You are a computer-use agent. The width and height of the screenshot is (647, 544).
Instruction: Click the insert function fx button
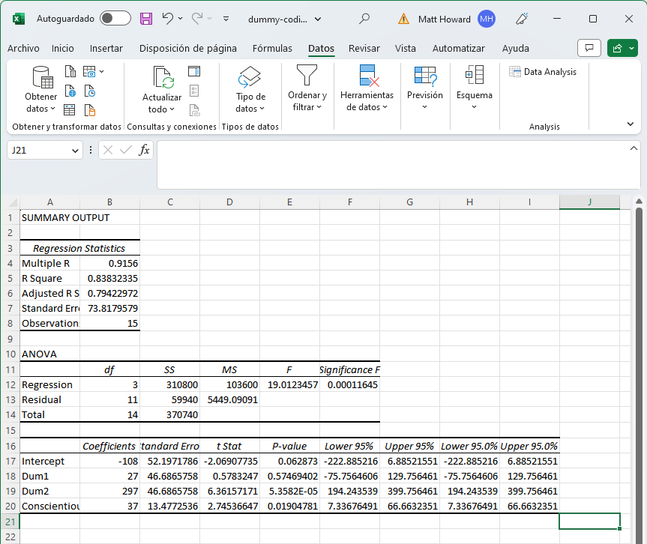(x=145, y=151)
